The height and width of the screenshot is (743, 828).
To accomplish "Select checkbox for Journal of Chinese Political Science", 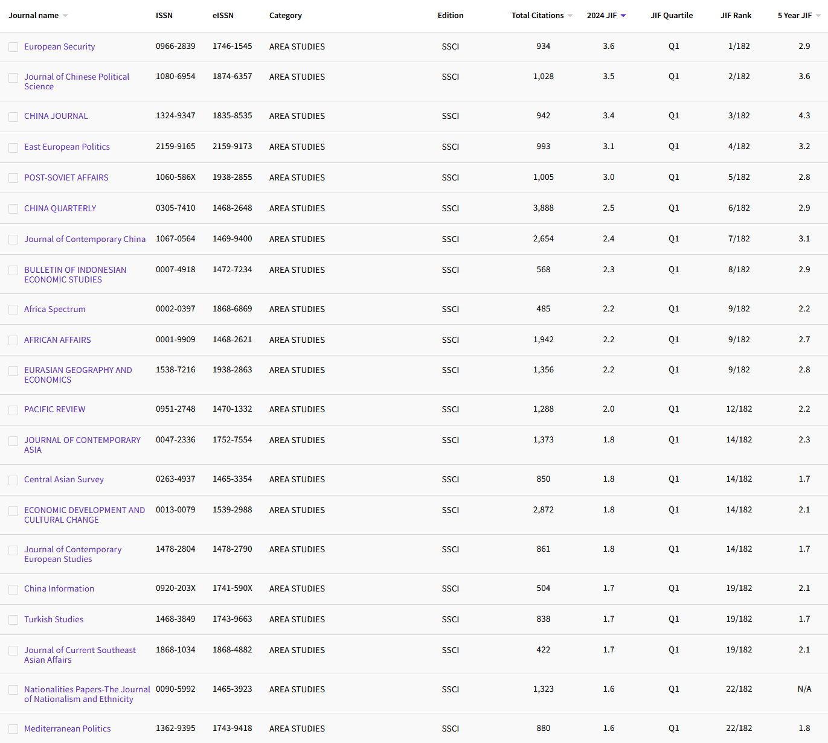I will (13, 78).
